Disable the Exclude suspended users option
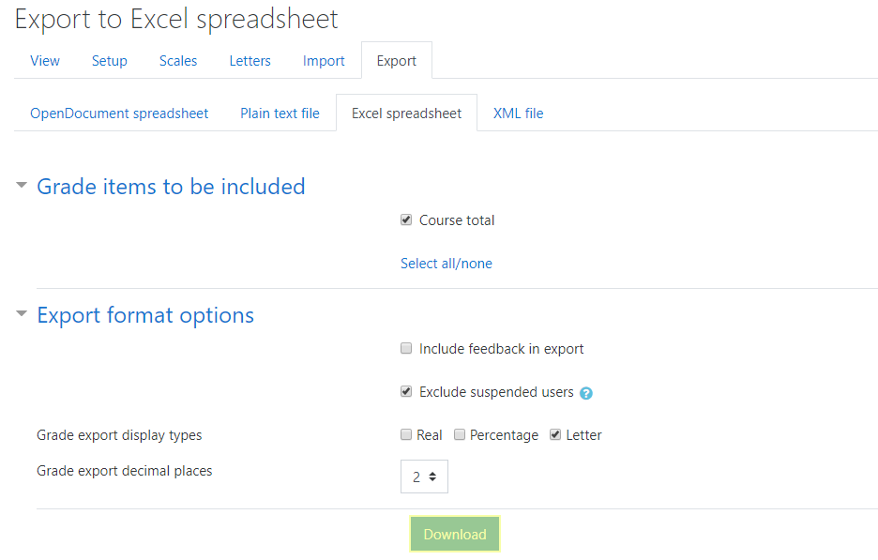Image resolution: width=878 pixels, height=560 pixels. (x=406, y=391)
